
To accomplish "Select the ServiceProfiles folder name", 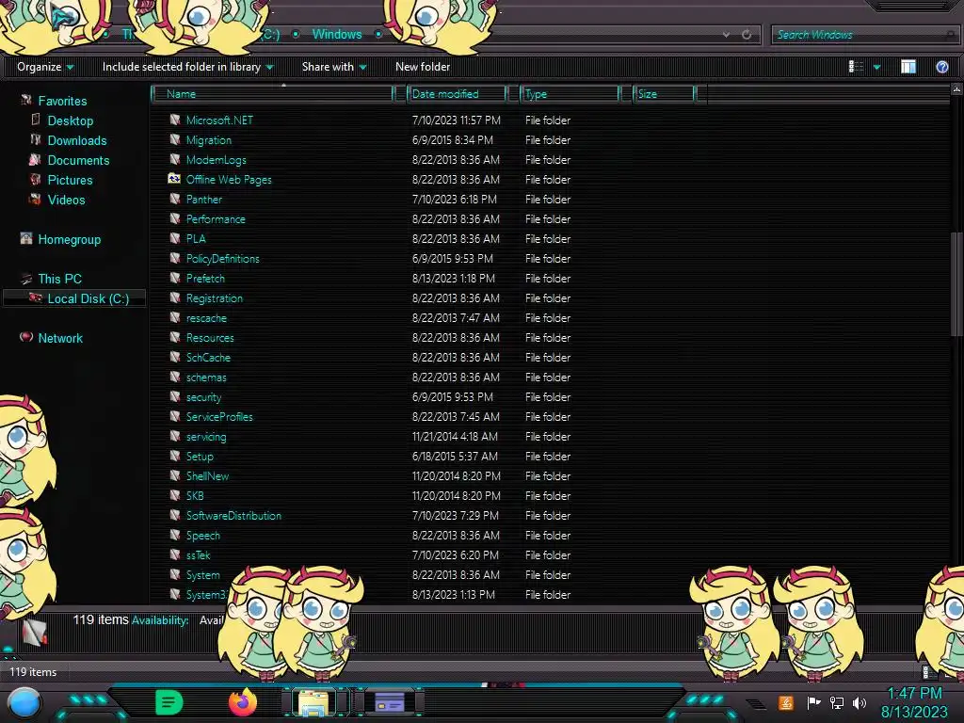I will 219,417.
